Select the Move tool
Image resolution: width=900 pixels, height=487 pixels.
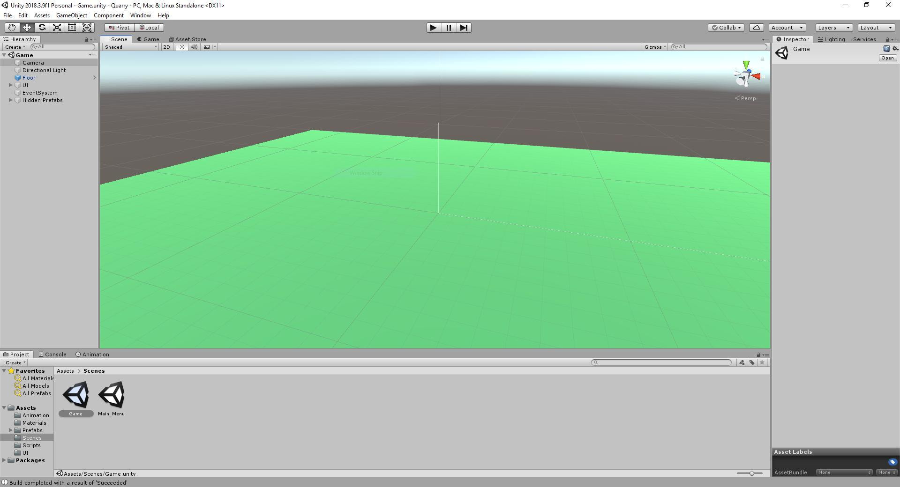[27, 28]
